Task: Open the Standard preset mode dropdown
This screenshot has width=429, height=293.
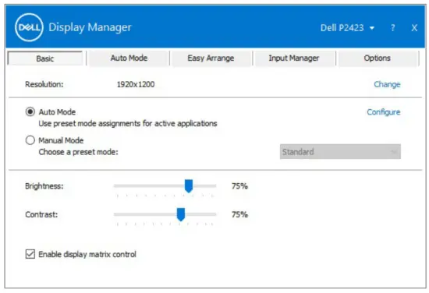Action: (340, 151)
